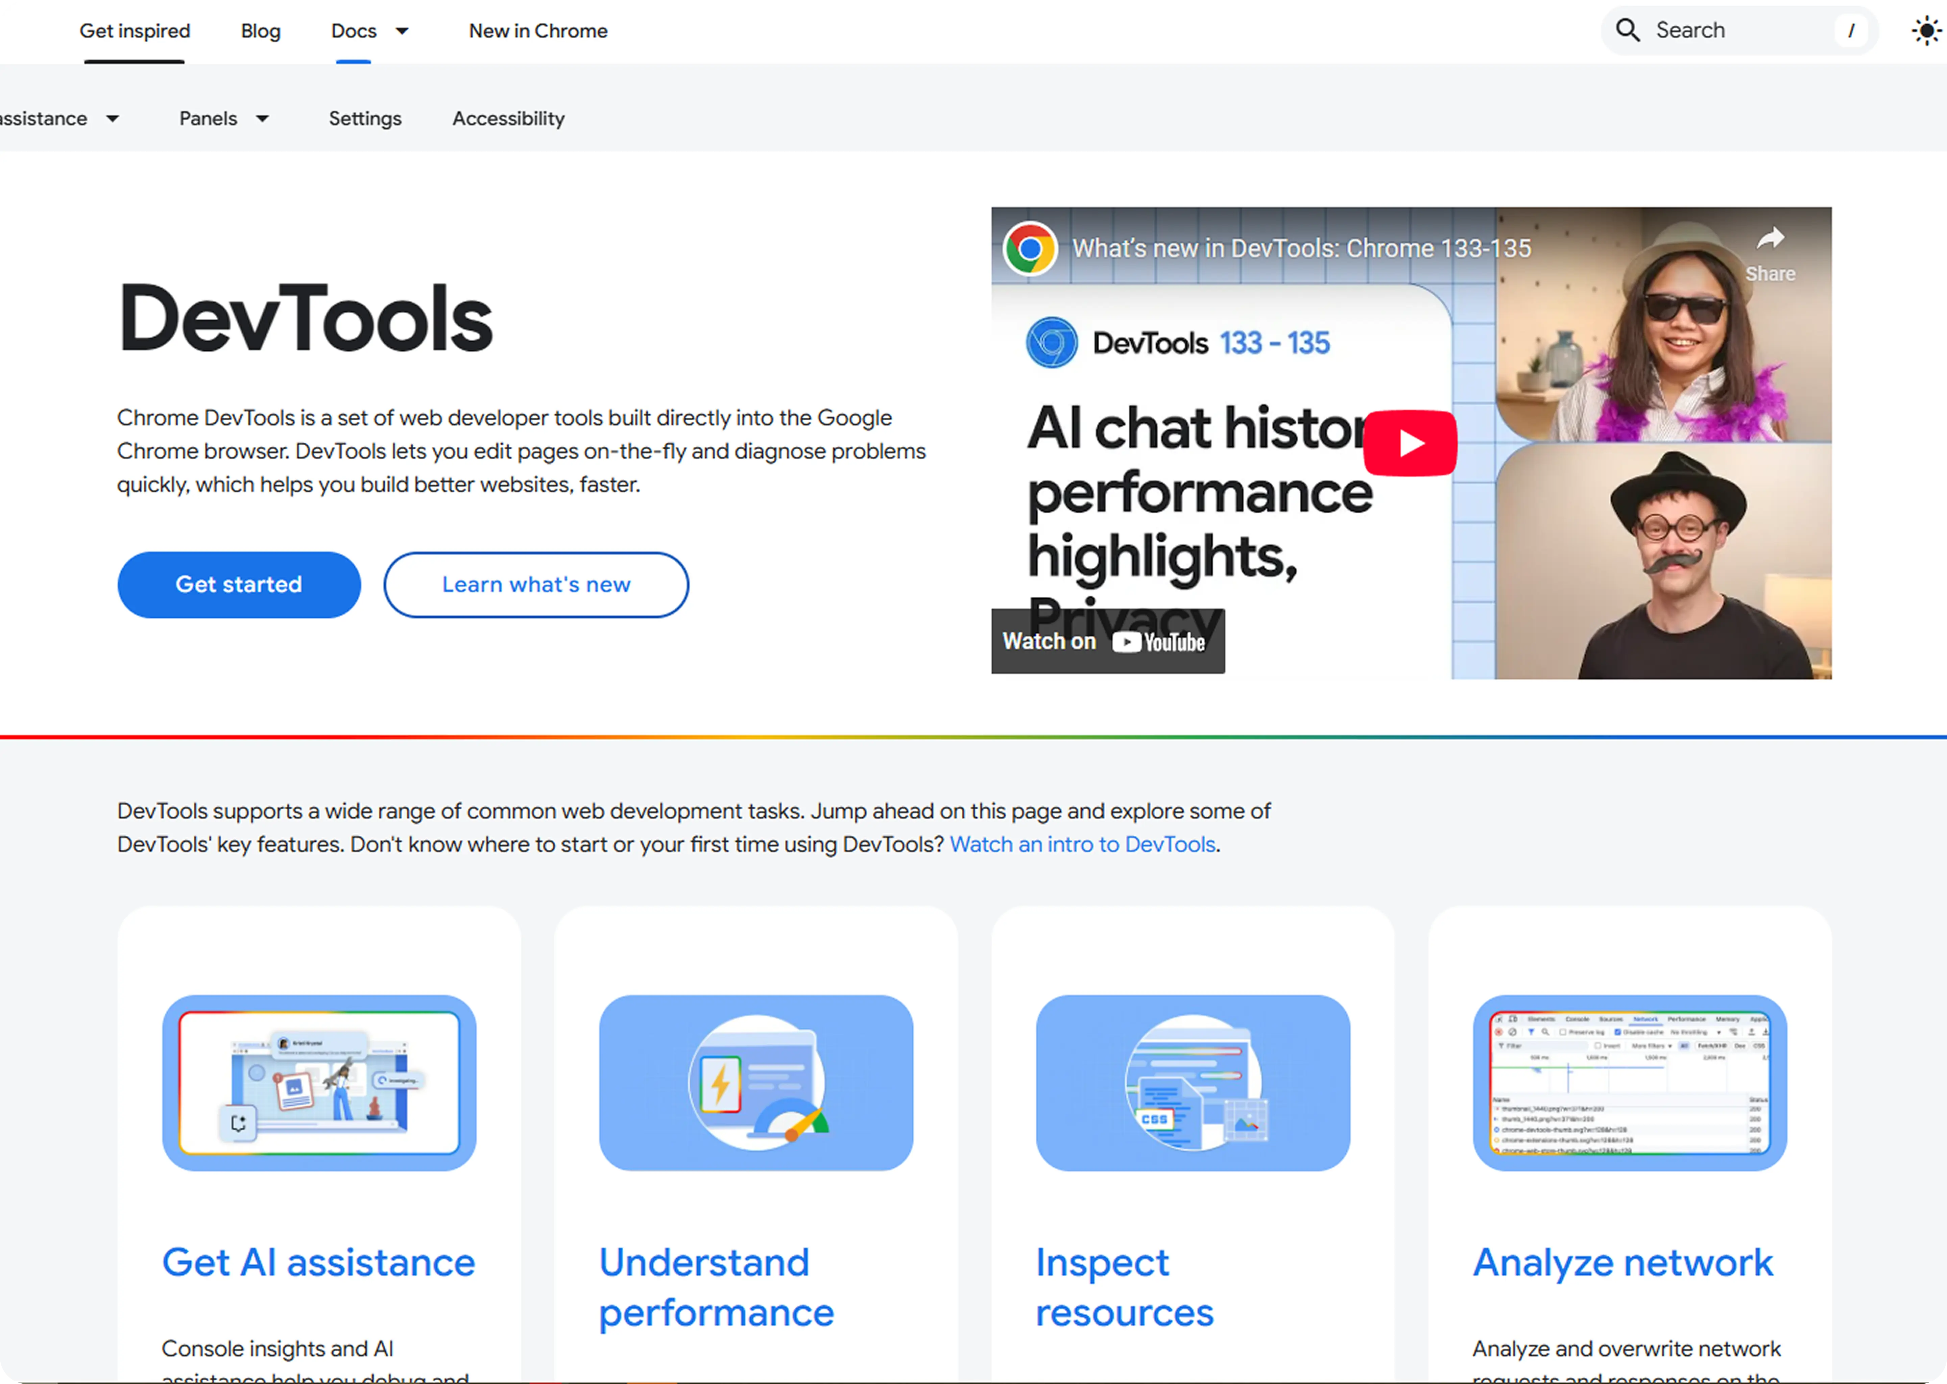Play the DevTools YouTube video
Image resolution: width=1947 pixels, height=1384 pixels.
pos(1410,443)
